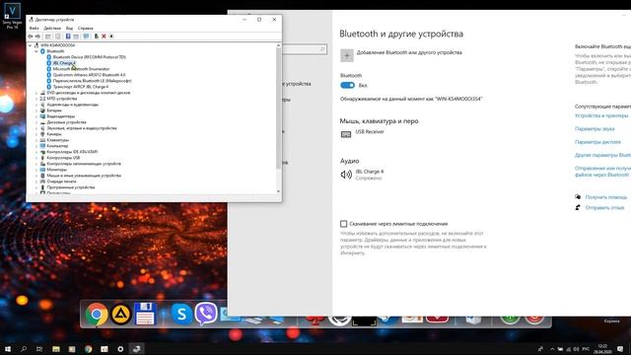Open File Explorer from the taskbar
Screen dimensions: 631x355
pos(56,349)
